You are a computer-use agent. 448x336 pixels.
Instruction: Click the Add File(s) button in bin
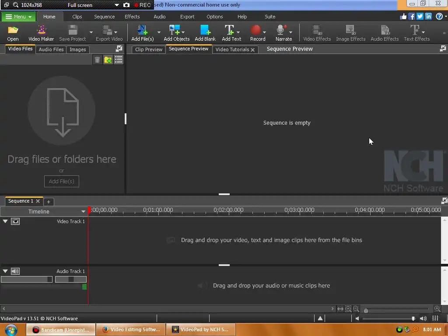click(x=61, y=182)
